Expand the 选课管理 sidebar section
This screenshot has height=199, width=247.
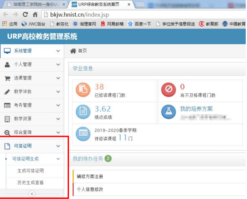[32, 78]
